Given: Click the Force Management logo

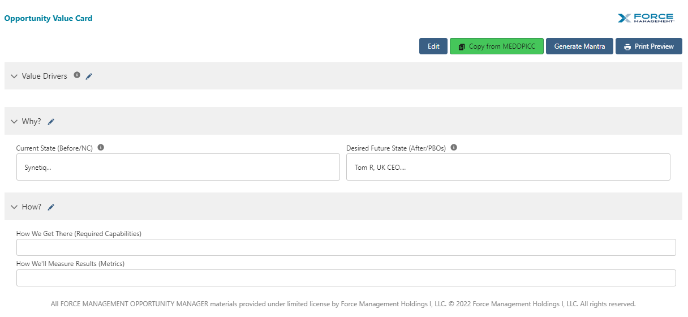Looking at the screenshot, I should [x=646, y=18].
